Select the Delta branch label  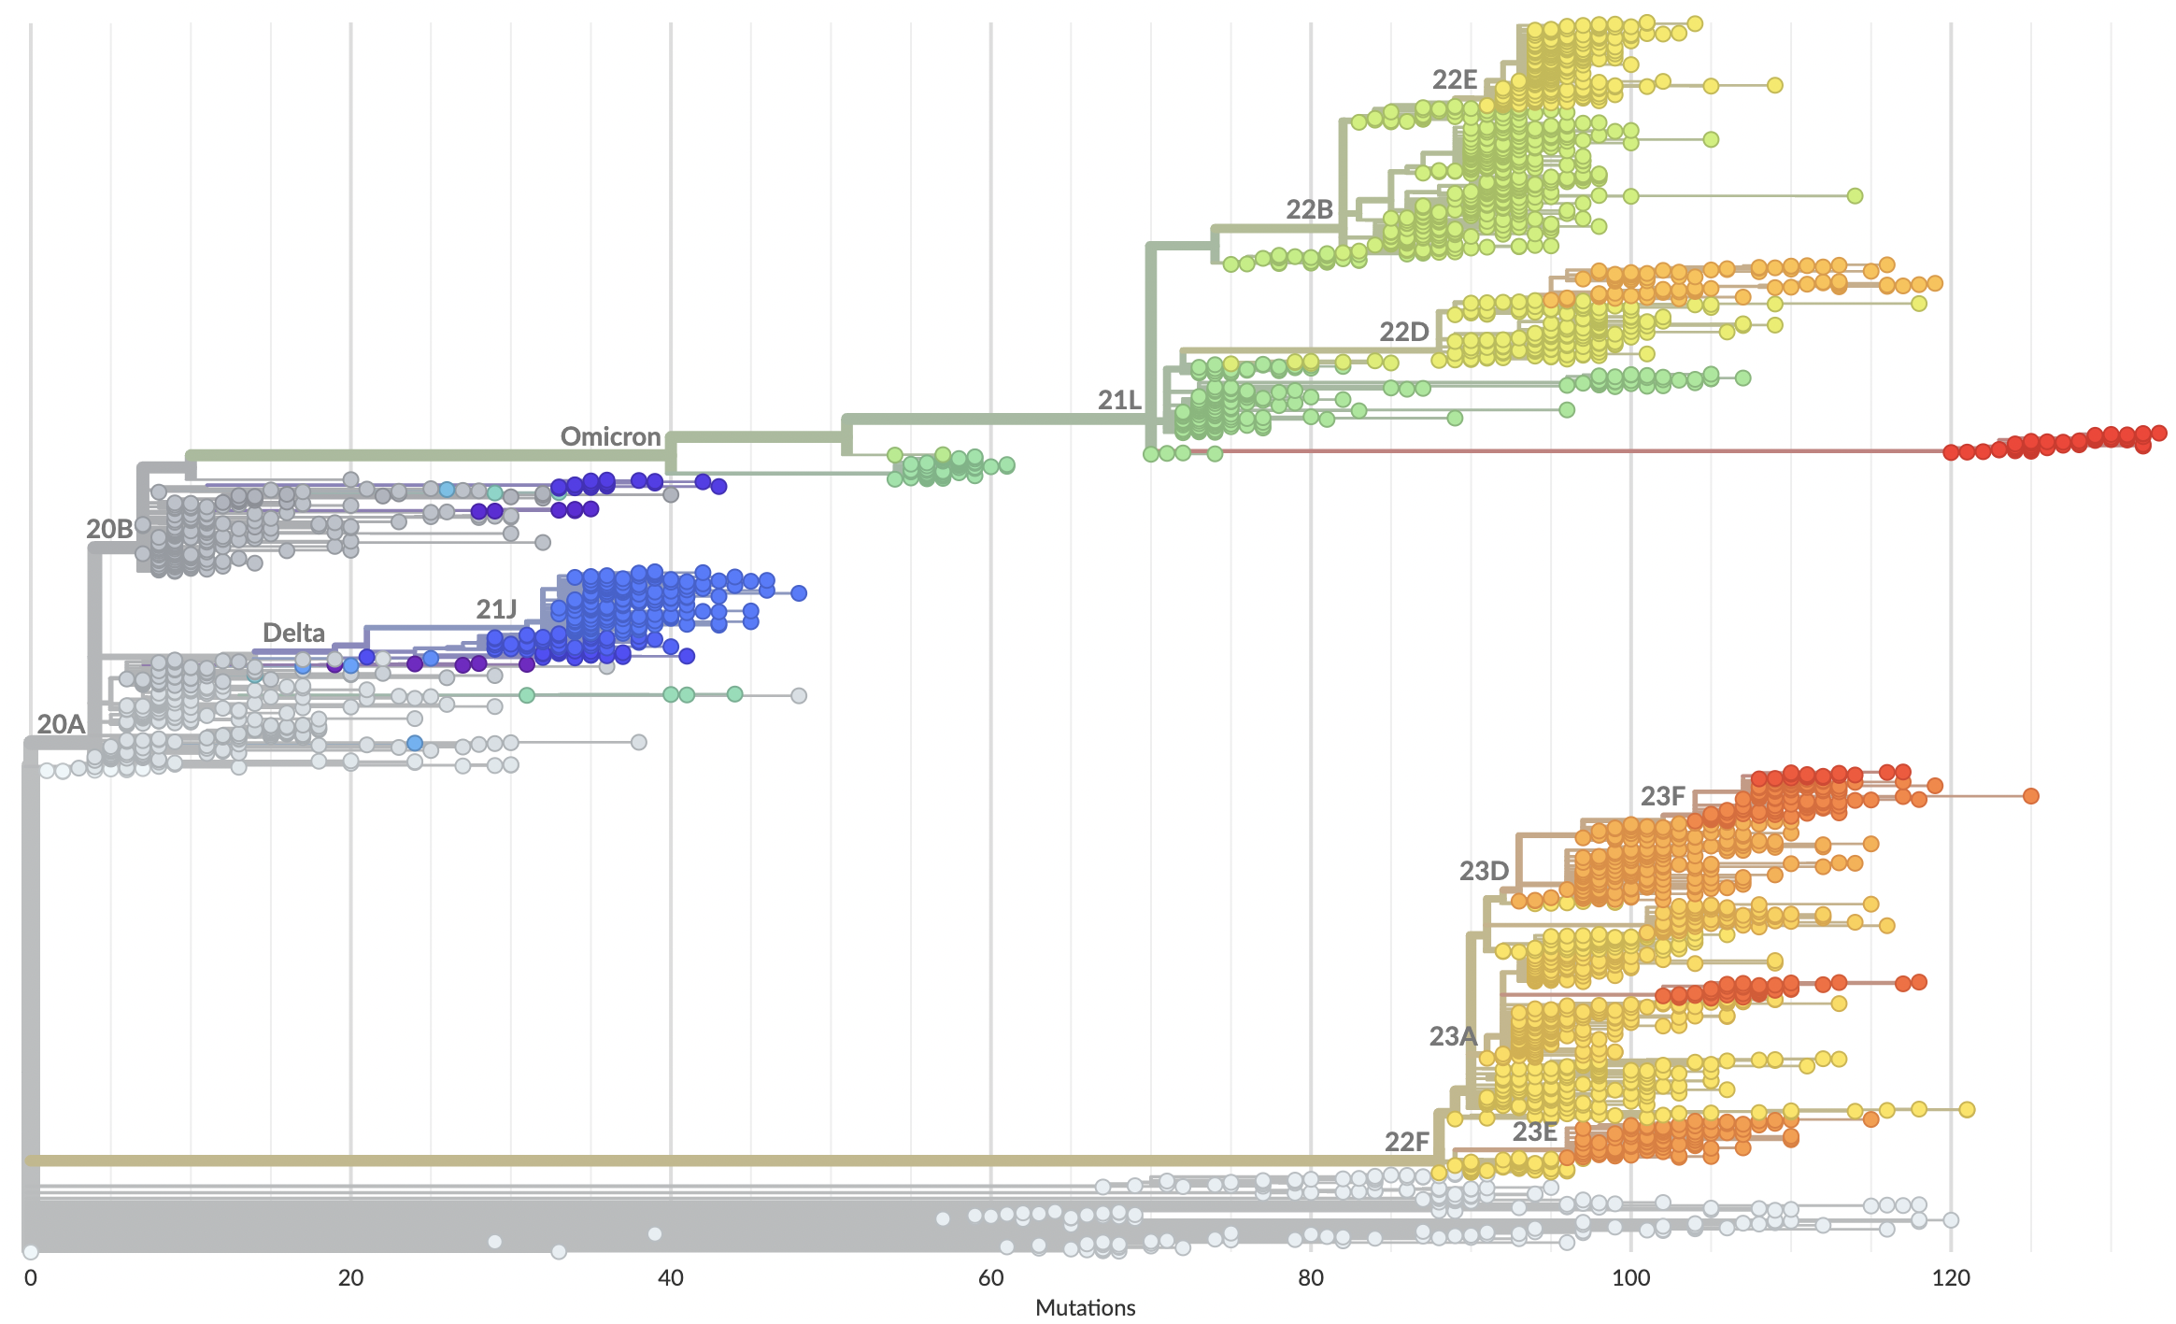tap(293, 634)
